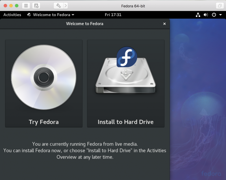
Task: Click the power icon in top bar
Action: 213,15
